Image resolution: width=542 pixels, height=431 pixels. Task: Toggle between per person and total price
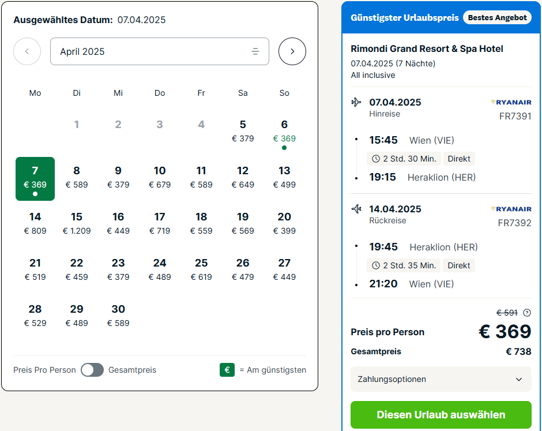click(92, 370)
